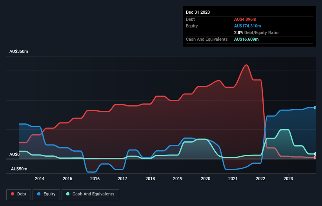Viewport: 322px width, 206px height.
Task: Click the 2021 x-axis label
Action: pyautogui.click(x=233, y=179)
